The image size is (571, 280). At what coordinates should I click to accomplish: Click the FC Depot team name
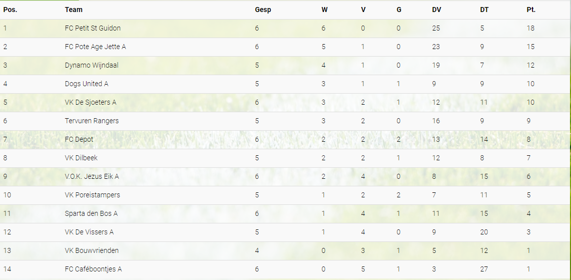[x=79, y=139]
